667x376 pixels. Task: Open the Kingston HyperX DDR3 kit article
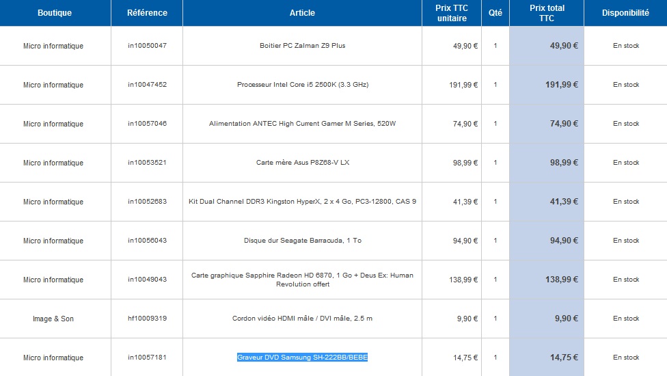point(302,202)
